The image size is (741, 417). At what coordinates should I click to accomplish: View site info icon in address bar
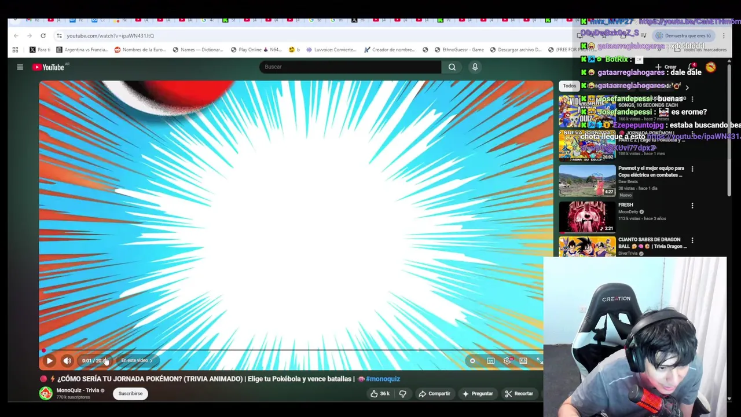59,36
